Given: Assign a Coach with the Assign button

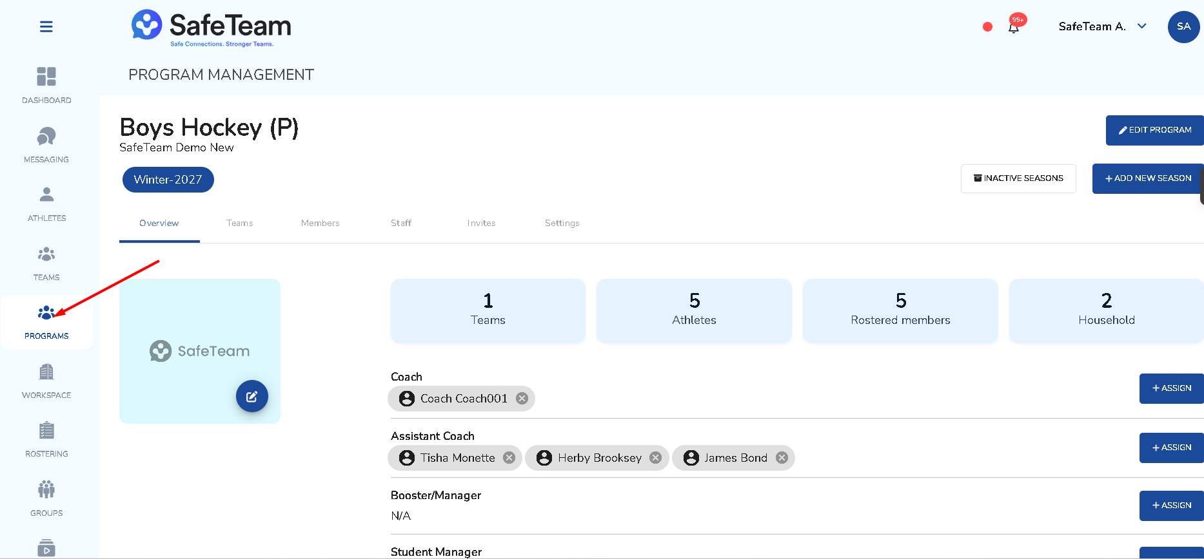Looking at the screenshot, I should click(x=1172, y=388).
